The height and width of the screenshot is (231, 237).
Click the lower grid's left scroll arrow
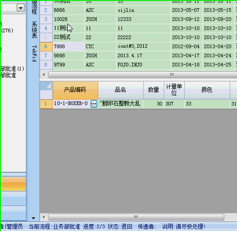(x=44, y=217)
